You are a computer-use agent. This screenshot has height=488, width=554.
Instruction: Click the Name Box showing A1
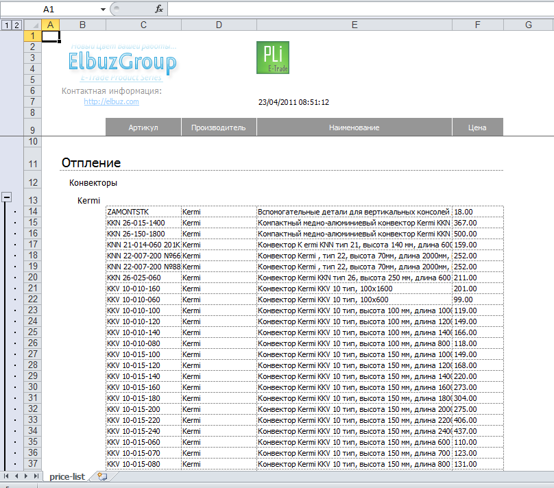point(49,9)
